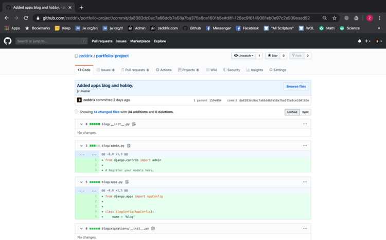Show more bookmarks overflow chevron
The height and width of the screenshot is (240, 386).
point(379,28)
